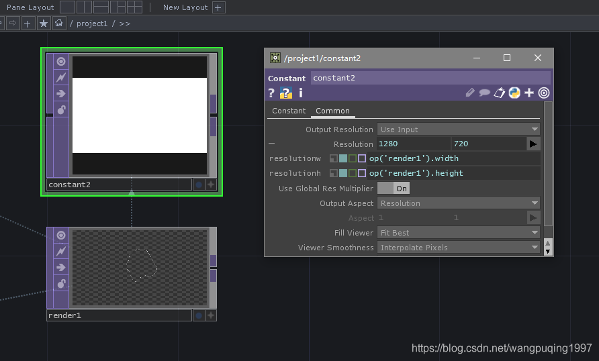The width and height of the screenshot is (599, 361).
Task: Click the >> path expander
Action: tap(125, 23)
